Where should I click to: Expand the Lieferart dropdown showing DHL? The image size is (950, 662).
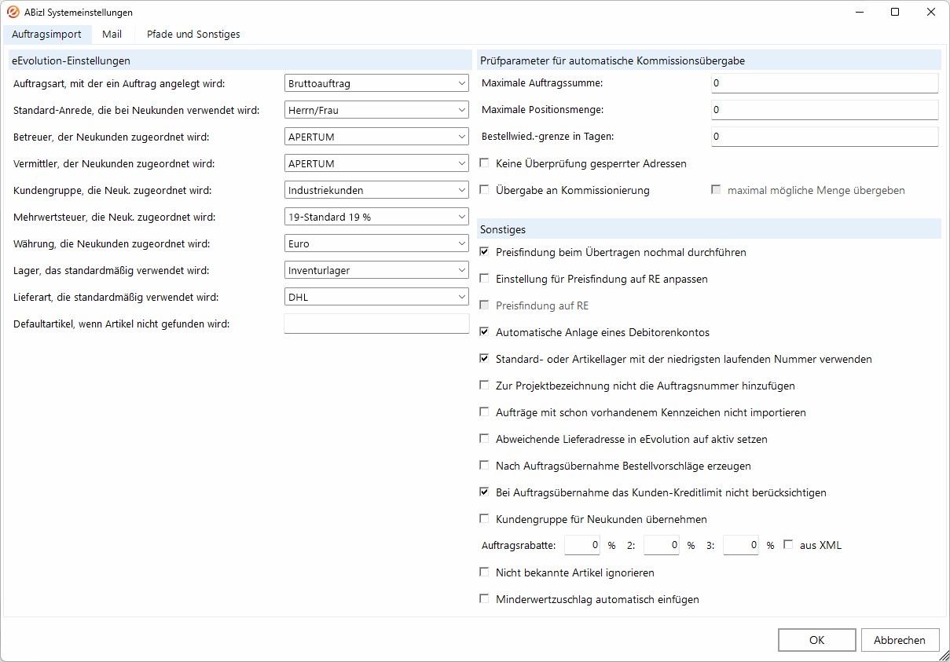(x=376, y=297)
